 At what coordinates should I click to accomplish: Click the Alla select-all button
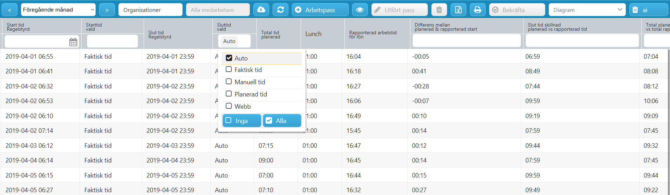coord(282,121)
